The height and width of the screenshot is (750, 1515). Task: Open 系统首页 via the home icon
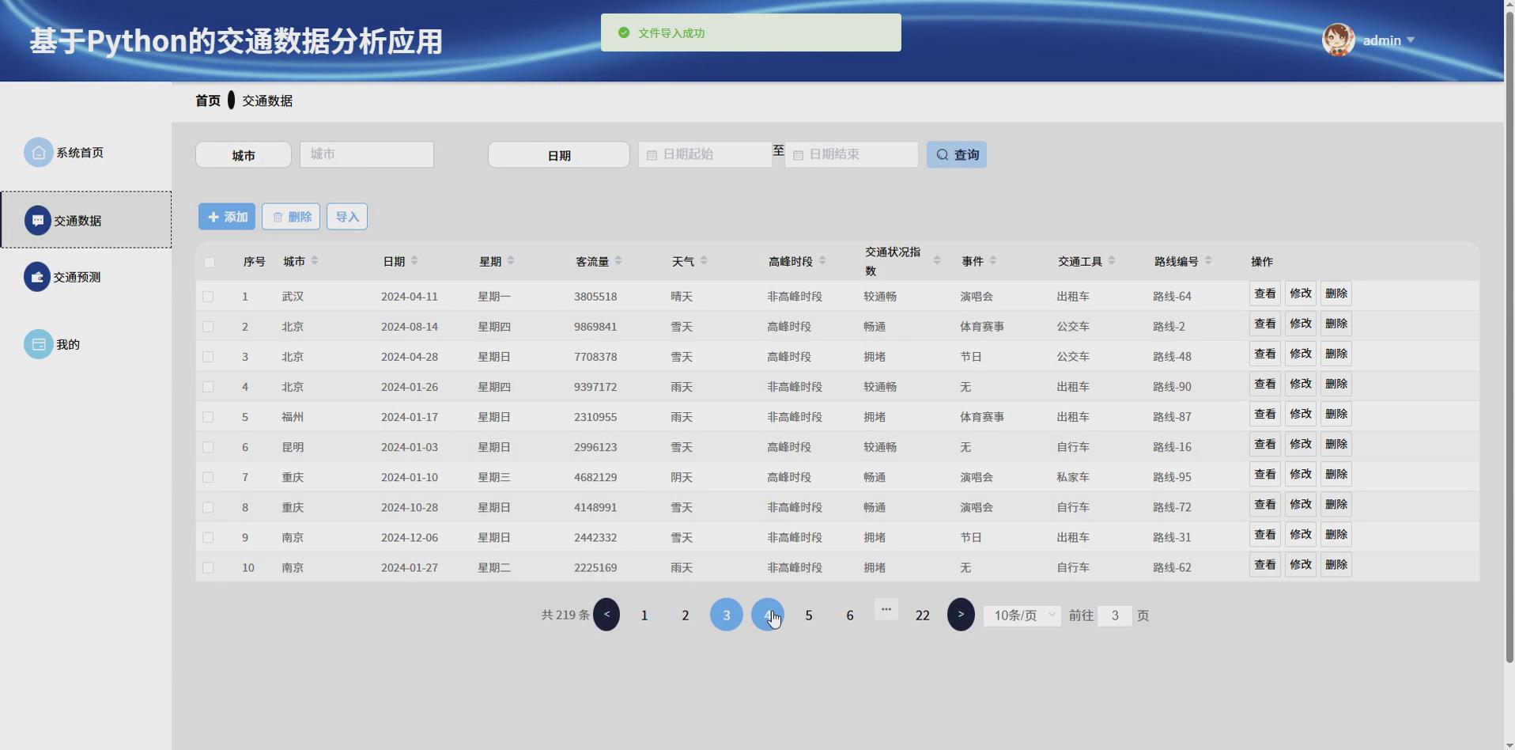[x=38, y=152]
